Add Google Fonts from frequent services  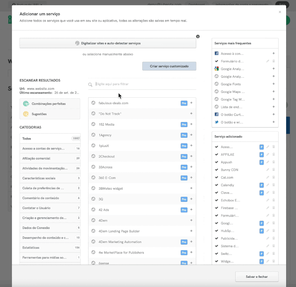click(274, 84)
